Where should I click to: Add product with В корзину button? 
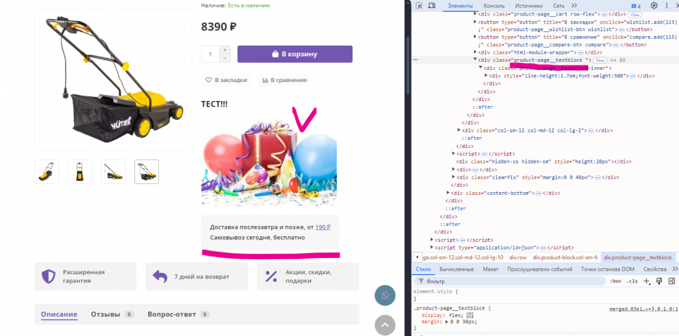[x=295, y=54]
